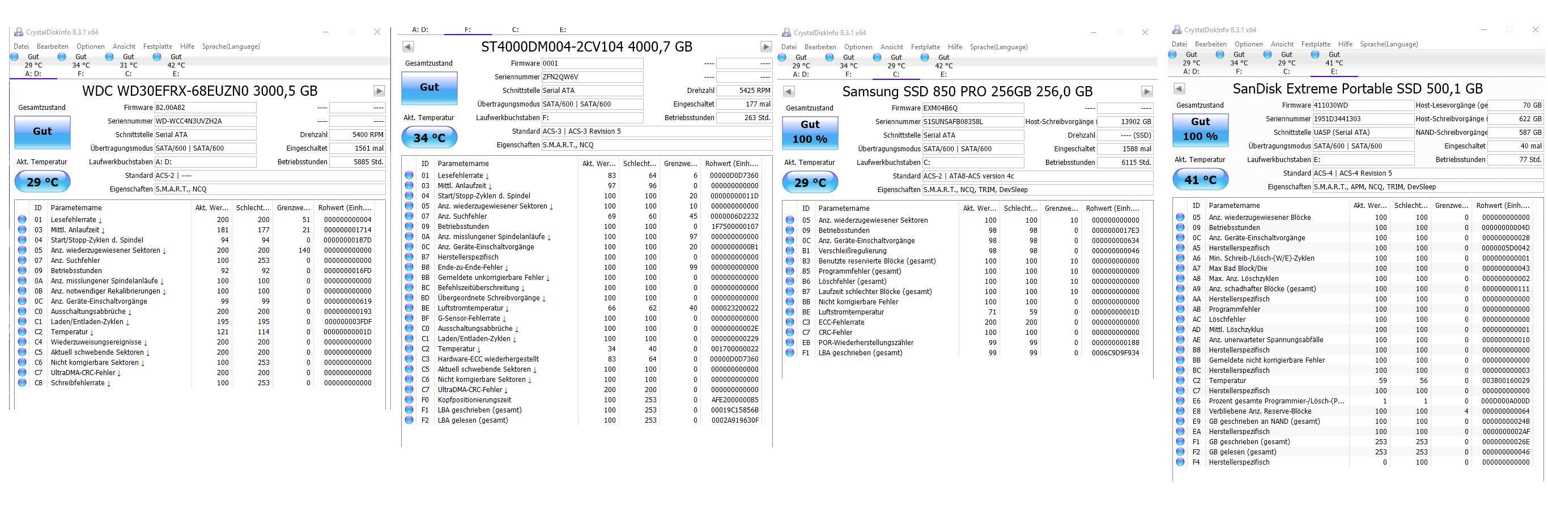Viewport: 1548px width, 519px height.
Task: Go to next disk in Samsung SSD 850 window
Action: coord(1147,92)
